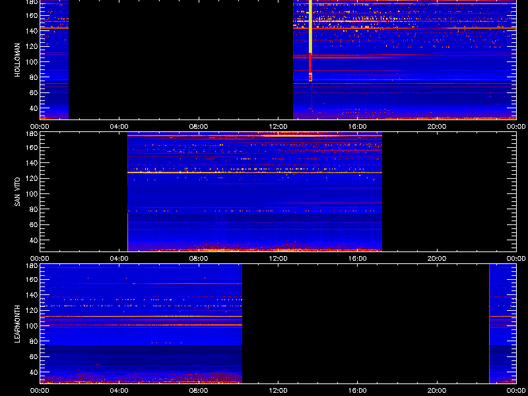The image size is (528, 396).
Task: Pick the 08:00 time label under San Vito panel
Action: (x=199, y=259)
